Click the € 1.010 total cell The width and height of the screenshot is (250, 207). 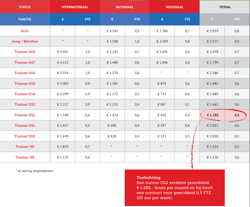coord(212,136)
